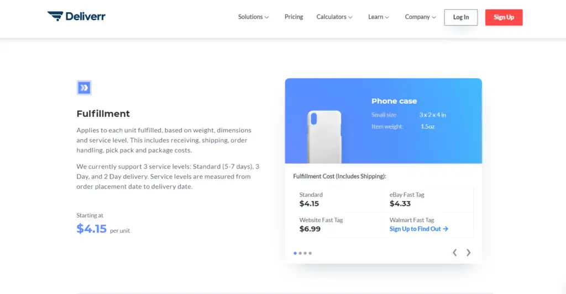The image size is (566, 294).
Task: Open the Solutions dropdown menu
Action: click(x=253, y=17)
